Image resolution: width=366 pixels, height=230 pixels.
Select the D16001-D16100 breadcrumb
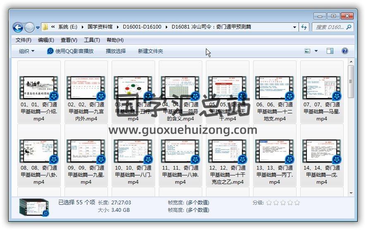[x=142, y=27]
